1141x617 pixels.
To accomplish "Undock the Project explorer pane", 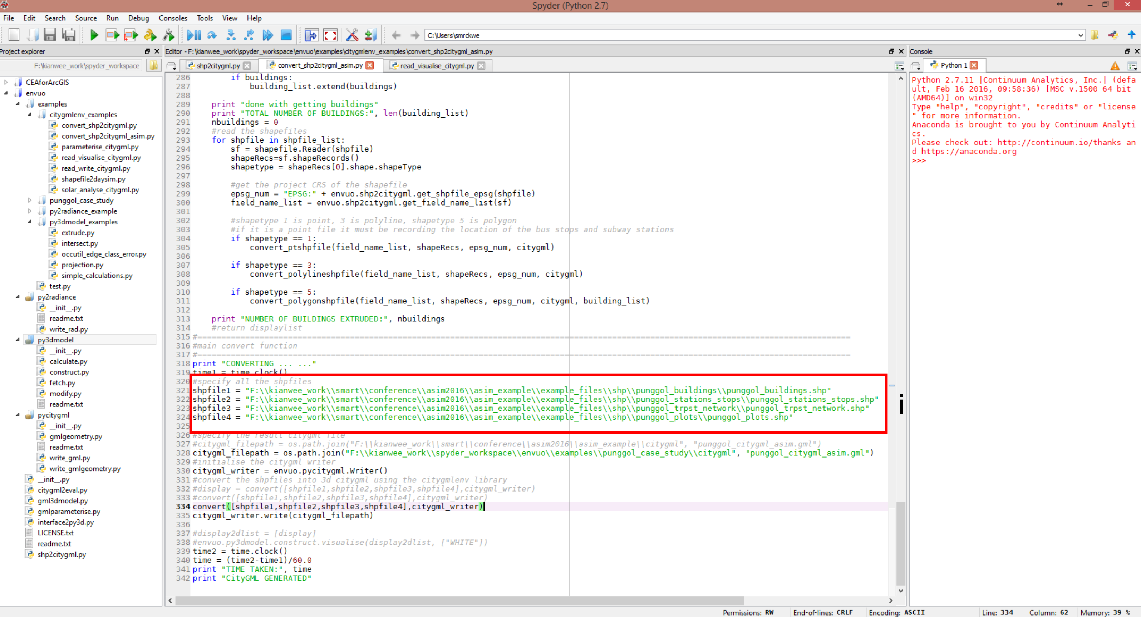I will [148, 51].
